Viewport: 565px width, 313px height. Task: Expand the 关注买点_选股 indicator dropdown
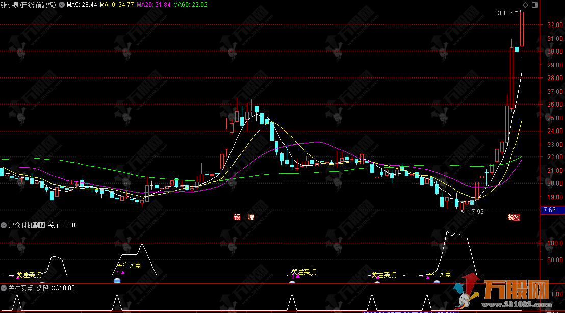pos(4,288)
